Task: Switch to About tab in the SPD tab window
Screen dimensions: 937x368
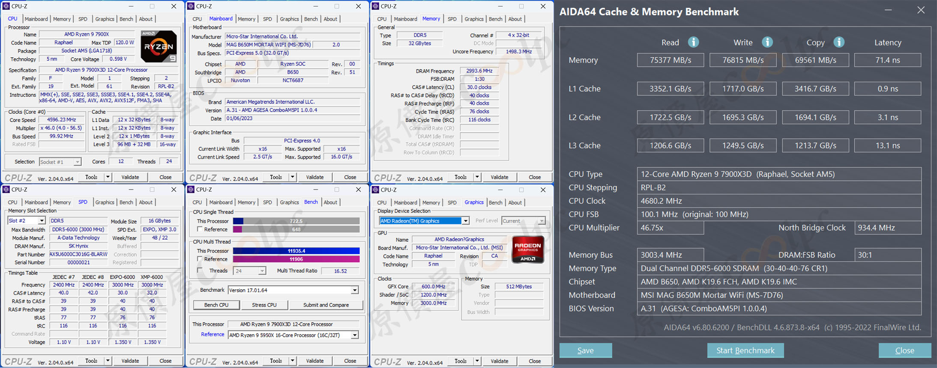Action: (x=146, y=202)
